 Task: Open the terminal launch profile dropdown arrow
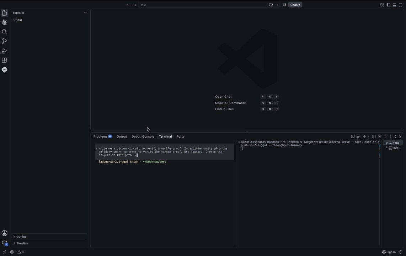pyautogui.click(x=368, y=137)
